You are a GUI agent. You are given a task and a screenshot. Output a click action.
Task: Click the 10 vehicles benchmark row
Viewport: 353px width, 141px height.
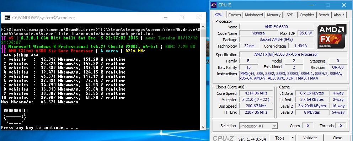[x=63, y=98]
